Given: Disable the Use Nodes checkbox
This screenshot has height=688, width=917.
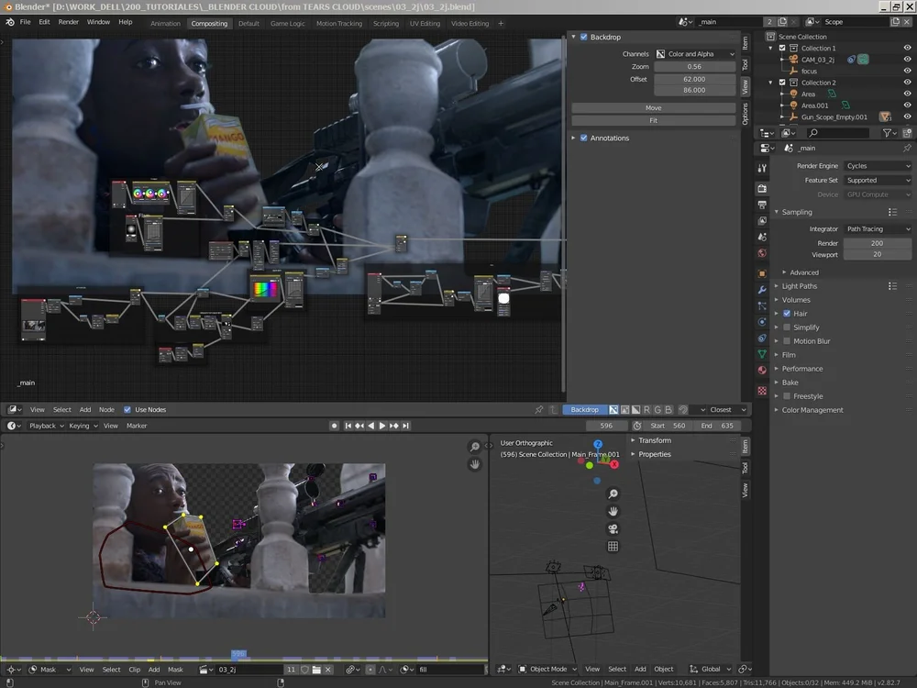Looking at the screenshot, I should pyautogui.click(x=127, y=410).
